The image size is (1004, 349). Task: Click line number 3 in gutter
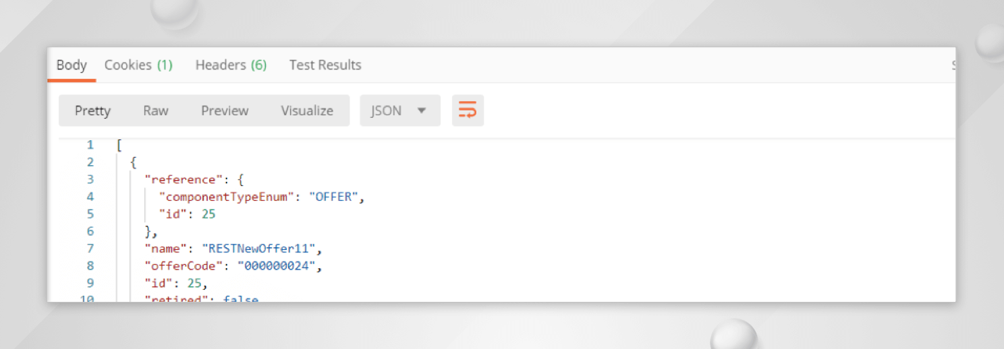(90, 179)
